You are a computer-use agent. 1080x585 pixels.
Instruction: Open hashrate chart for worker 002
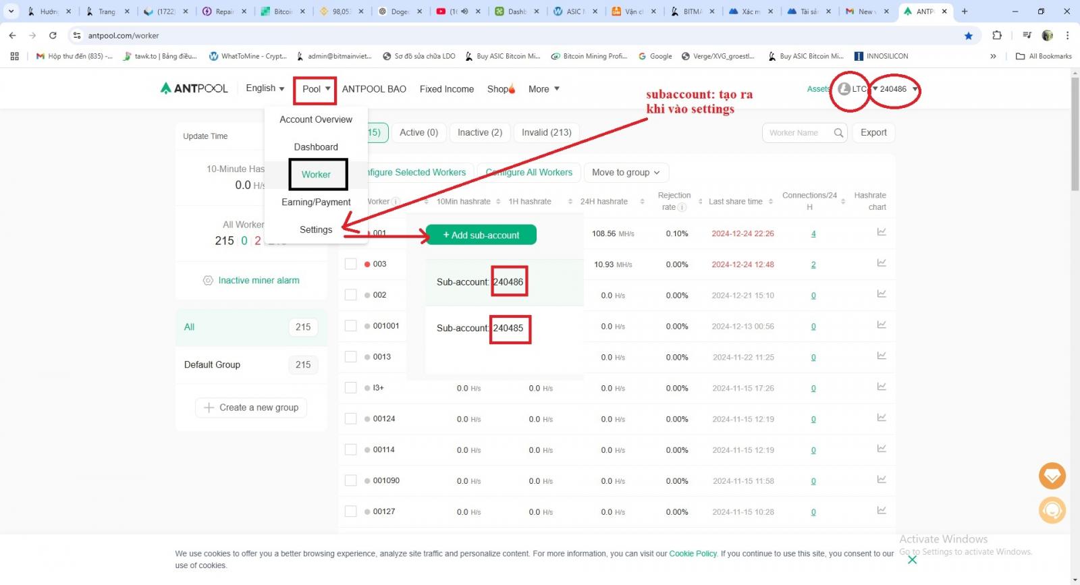click(x=882, y=294)
